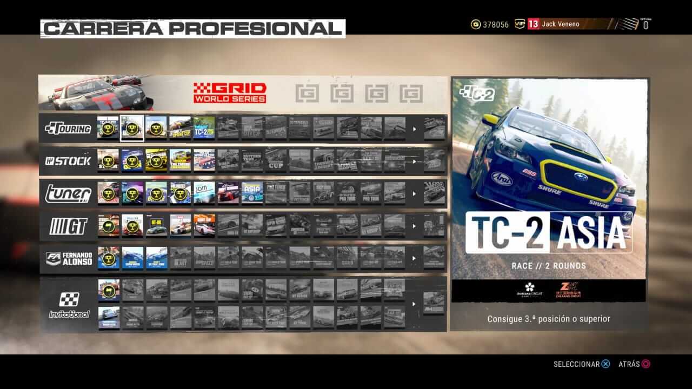This screenshot has height=389, width=692.
Task: Click the gold credits coin icon
Action: click(476, 24)
